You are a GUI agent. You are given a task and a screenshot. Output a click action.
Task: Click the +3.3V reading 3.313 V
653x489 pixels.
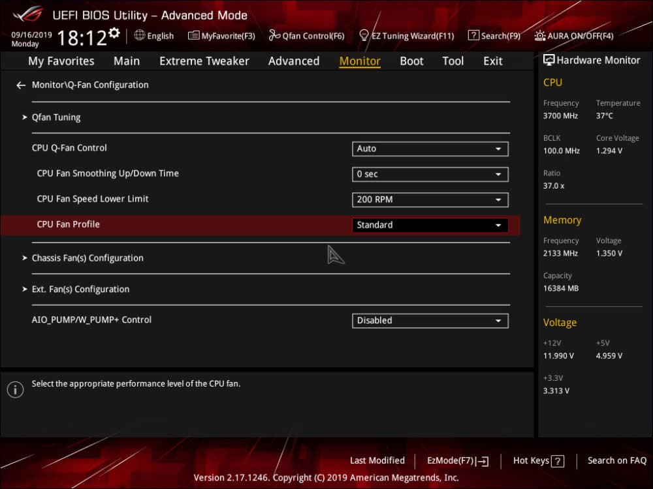[556, 391]
